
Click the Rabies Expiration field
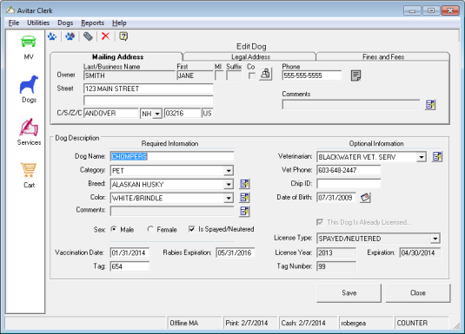236,252
